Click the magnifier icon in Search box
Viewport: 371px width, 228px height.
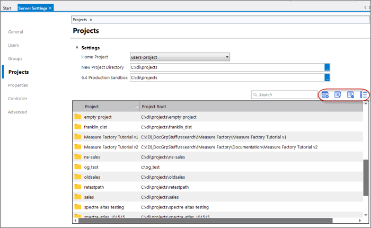pyautogui.click(x=255, y=94)
